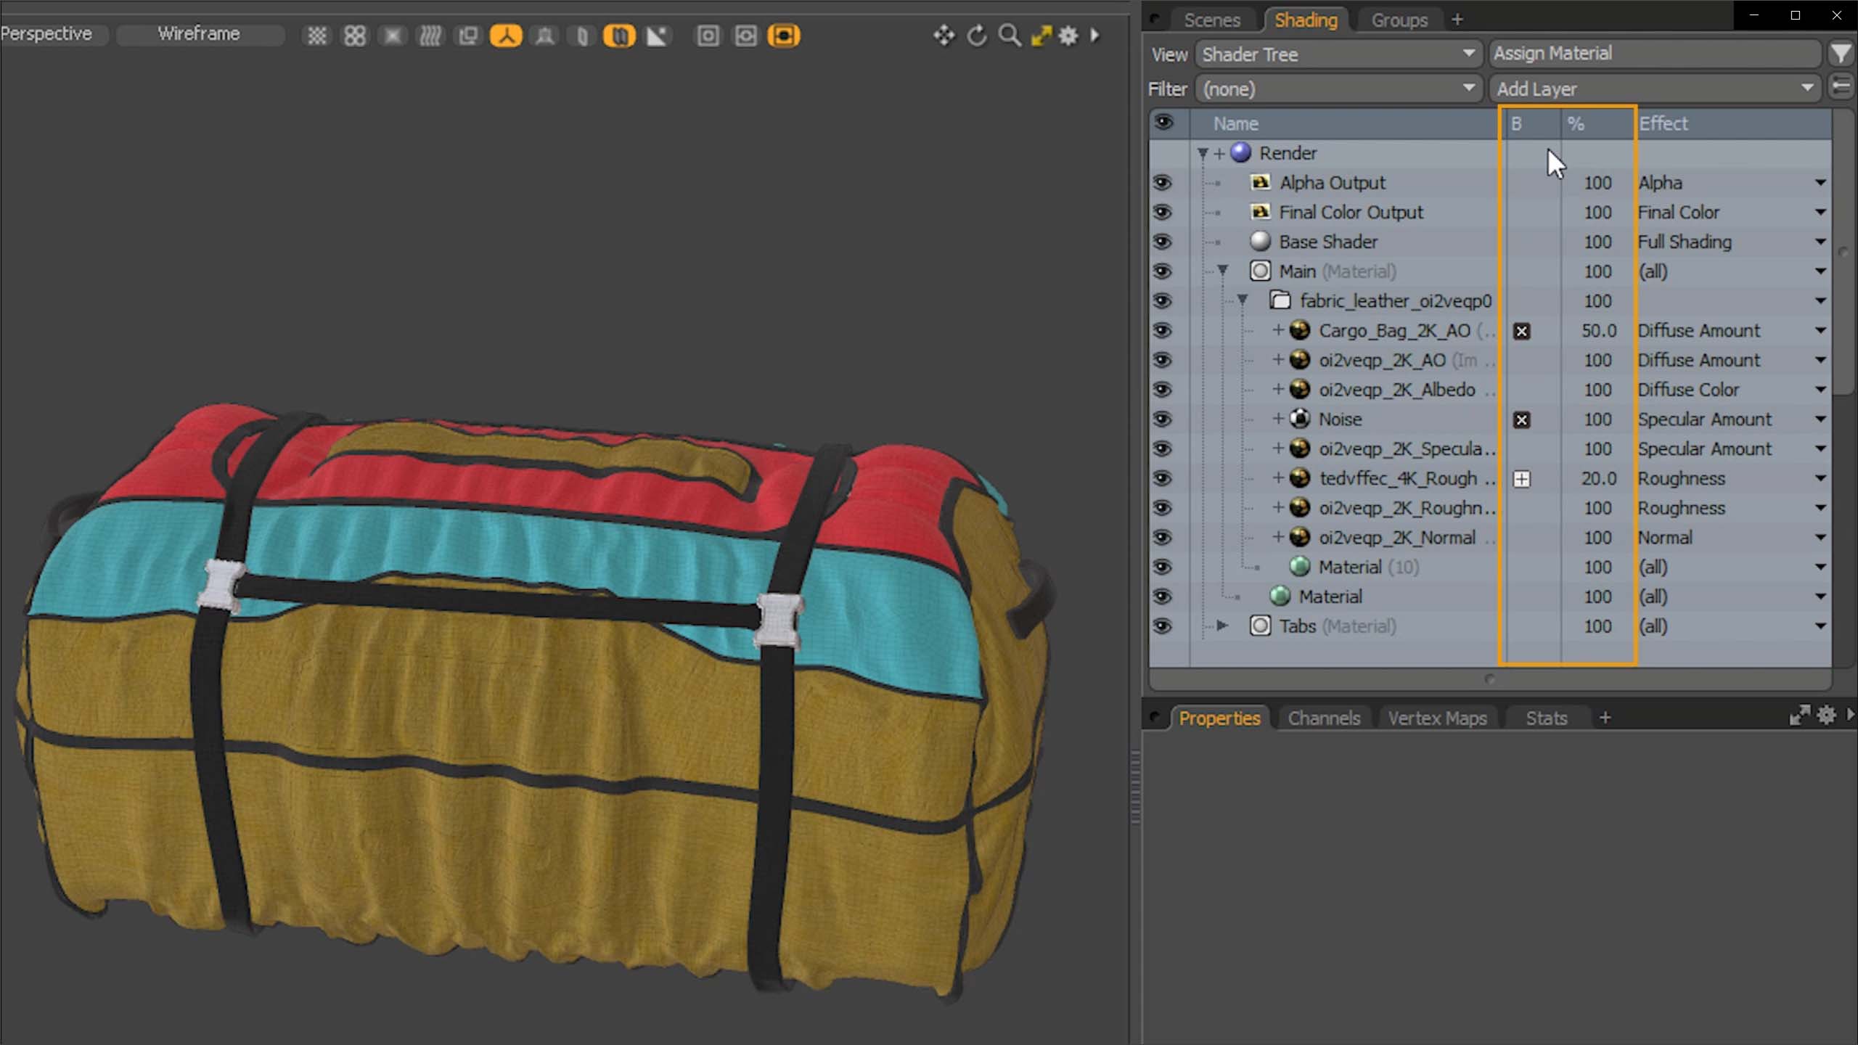Screen dimensions: 1858x1045
Task: Add new tab with plus next to Stats
Action: [x=1605, y=717]
